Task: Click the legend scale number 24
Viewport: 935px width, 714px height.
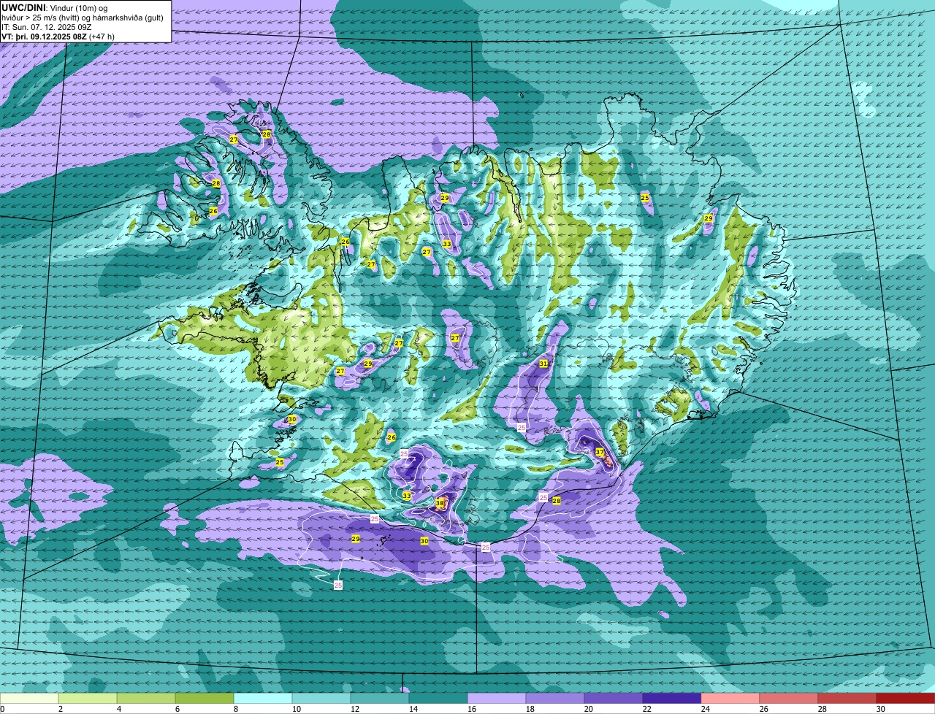Action: click(x=706, y=709)
